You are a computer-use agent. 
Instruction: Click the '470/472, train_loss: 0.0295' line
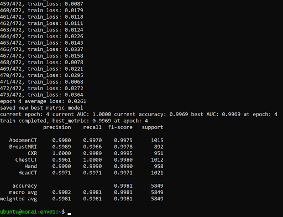pos(41,75)
